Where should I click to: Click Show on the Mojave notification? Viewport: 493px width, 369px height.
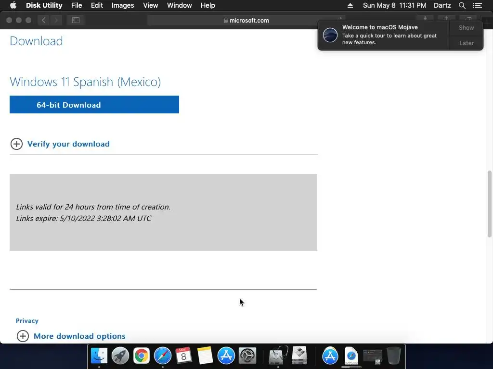click(x=466, y=27)
